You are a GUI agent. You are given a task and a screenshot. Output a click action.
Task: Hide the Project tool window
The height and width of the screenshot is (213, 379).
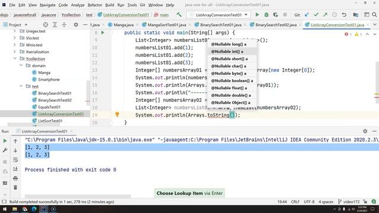click(85, 25)
